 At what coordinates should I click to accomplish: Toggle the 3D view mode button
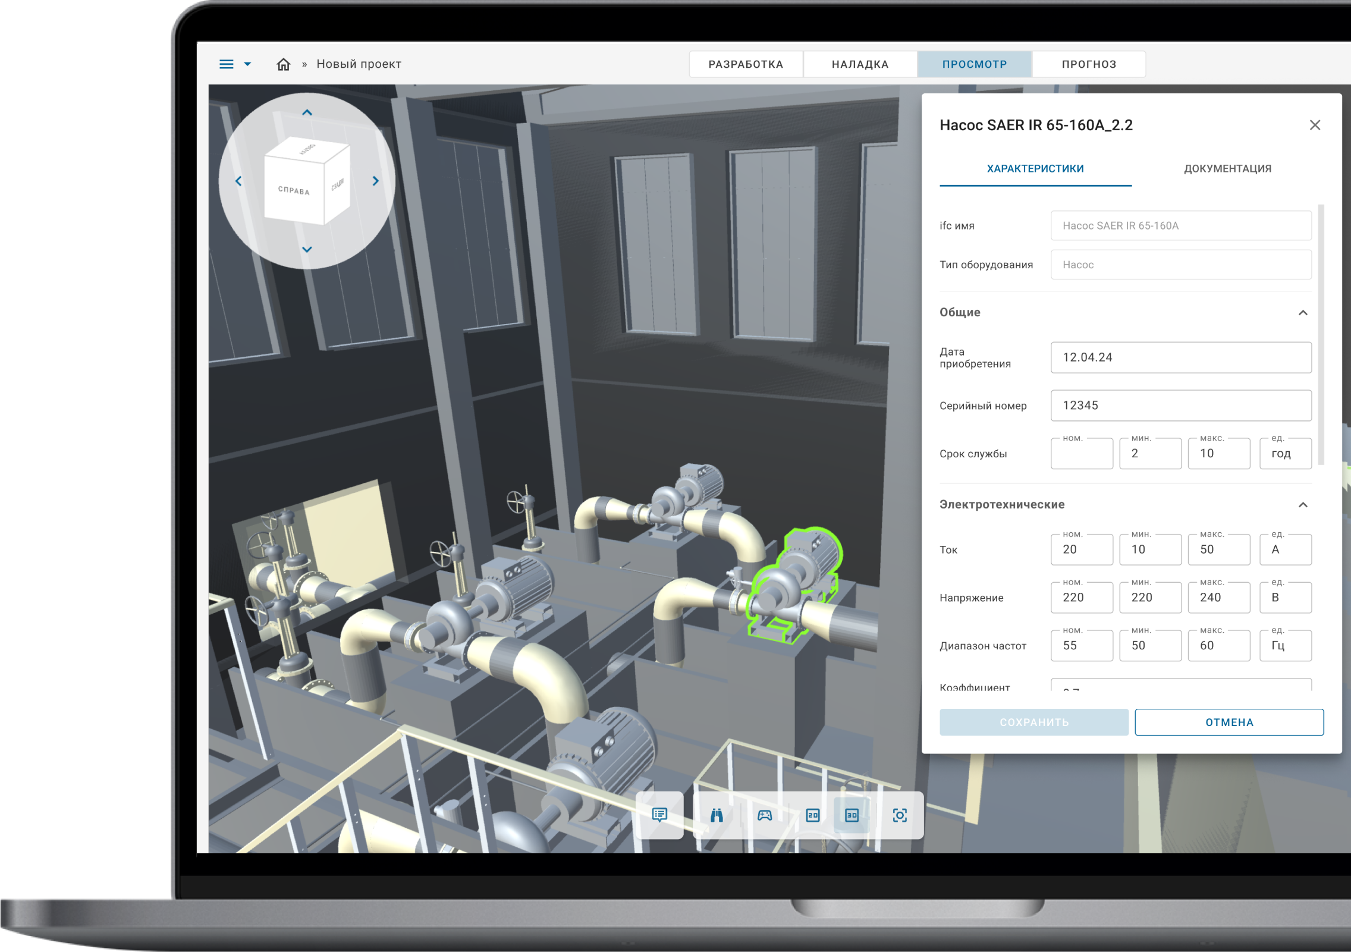tap(852, 815)
